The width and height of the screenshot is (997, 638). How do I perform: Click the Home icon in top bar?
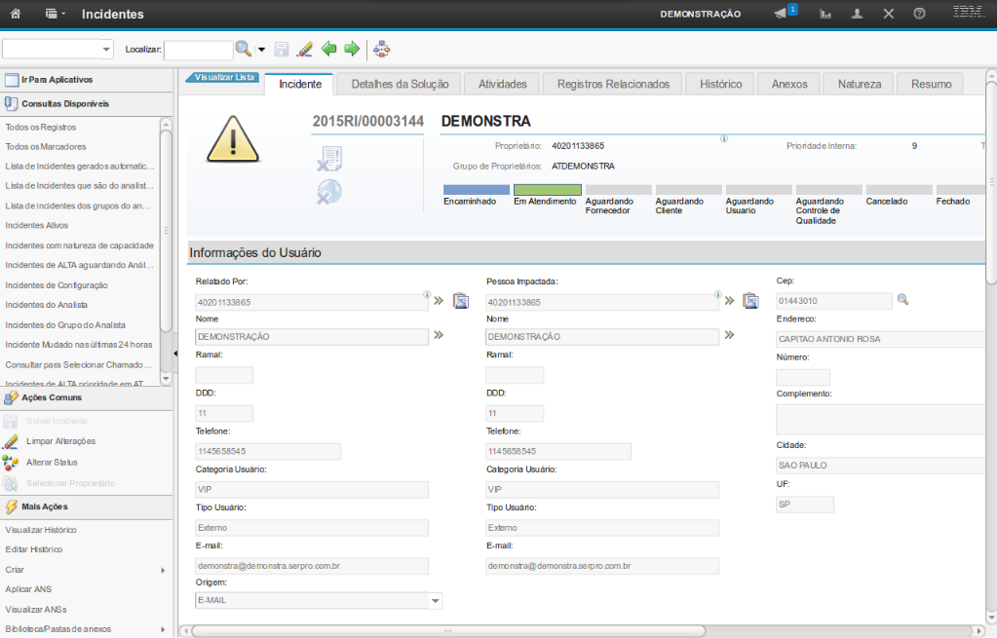[15, 15]
